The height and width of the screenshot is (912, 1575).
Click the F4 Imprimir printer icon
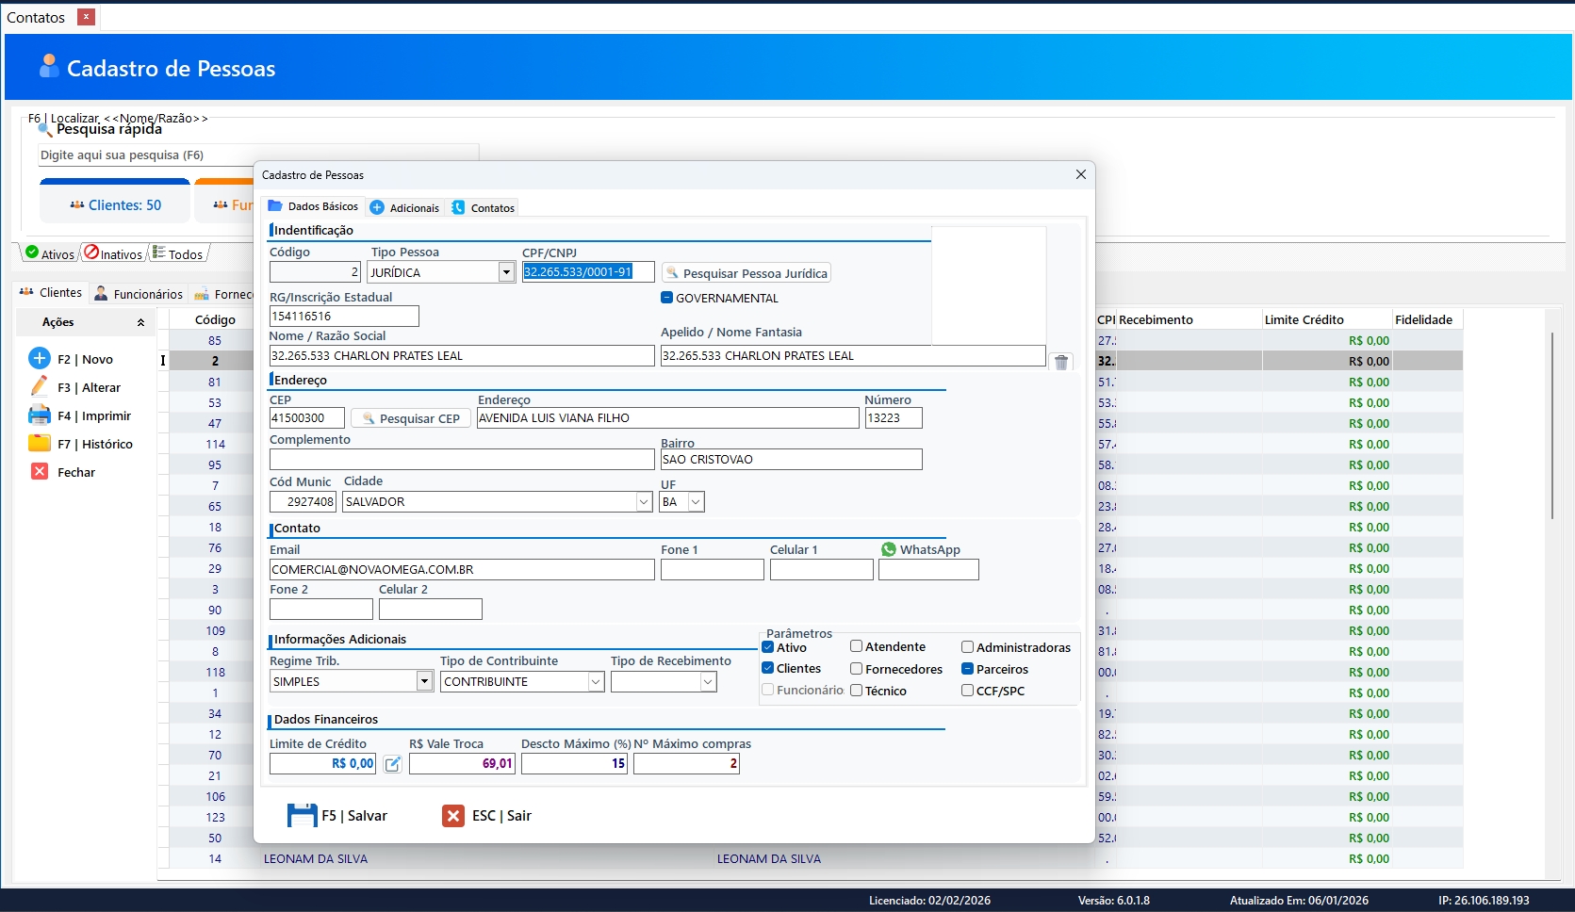40,415
